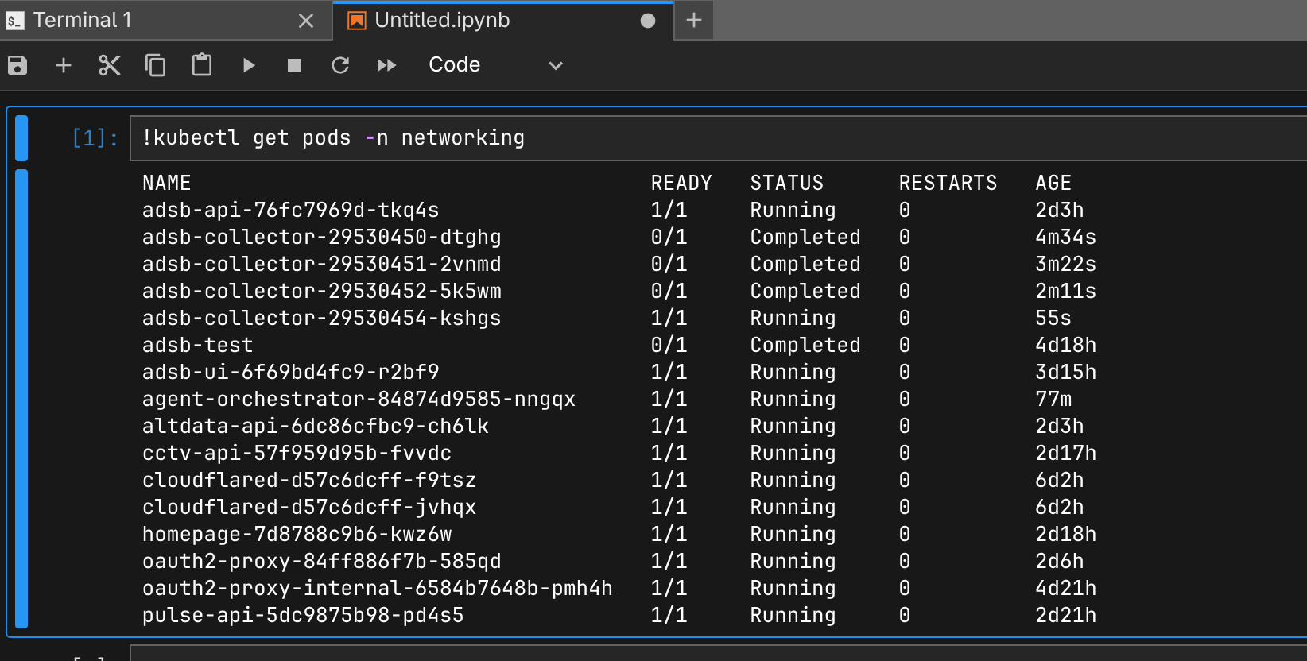Click the adsb-test pod row in output
Screen dimensions: 1307x661
point(198,346)
